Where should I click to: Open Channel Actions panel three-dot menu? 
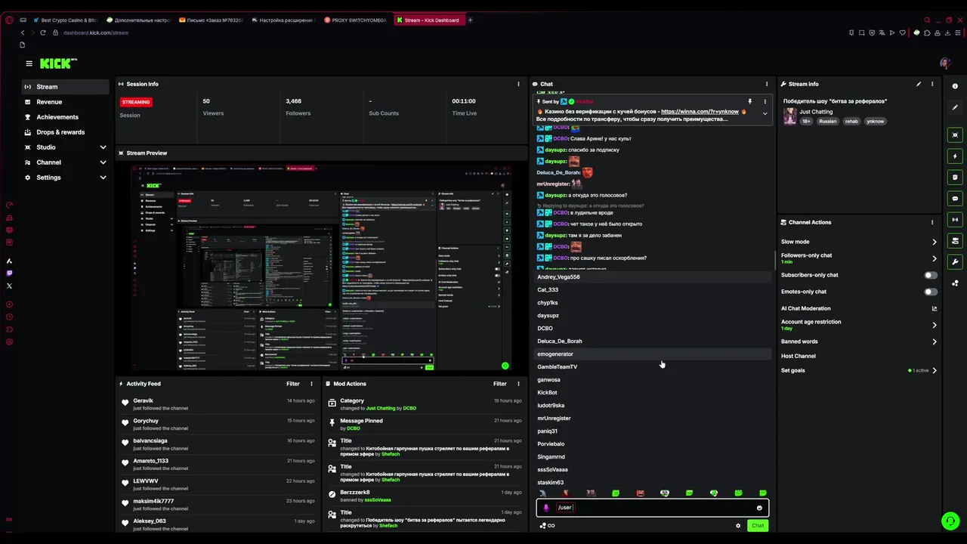point(932,222)
